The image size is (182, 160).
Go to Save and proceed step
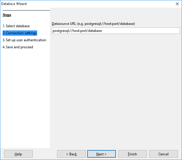coord(18,47)
